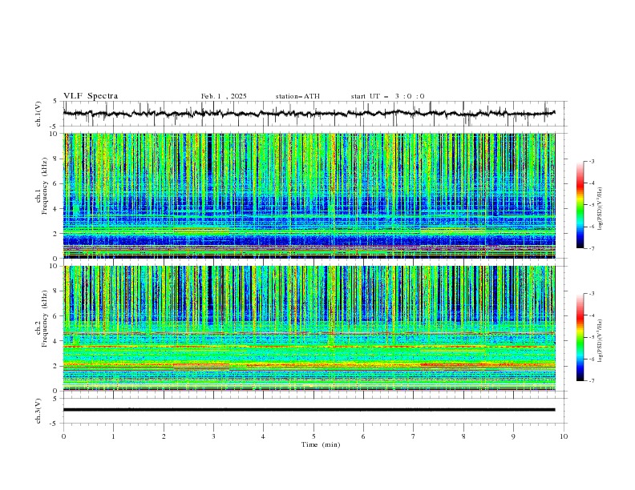This screenshot has width=635, height=490.
Task: Click the ch.2 spectrogram panel
Action: point(309,328)
